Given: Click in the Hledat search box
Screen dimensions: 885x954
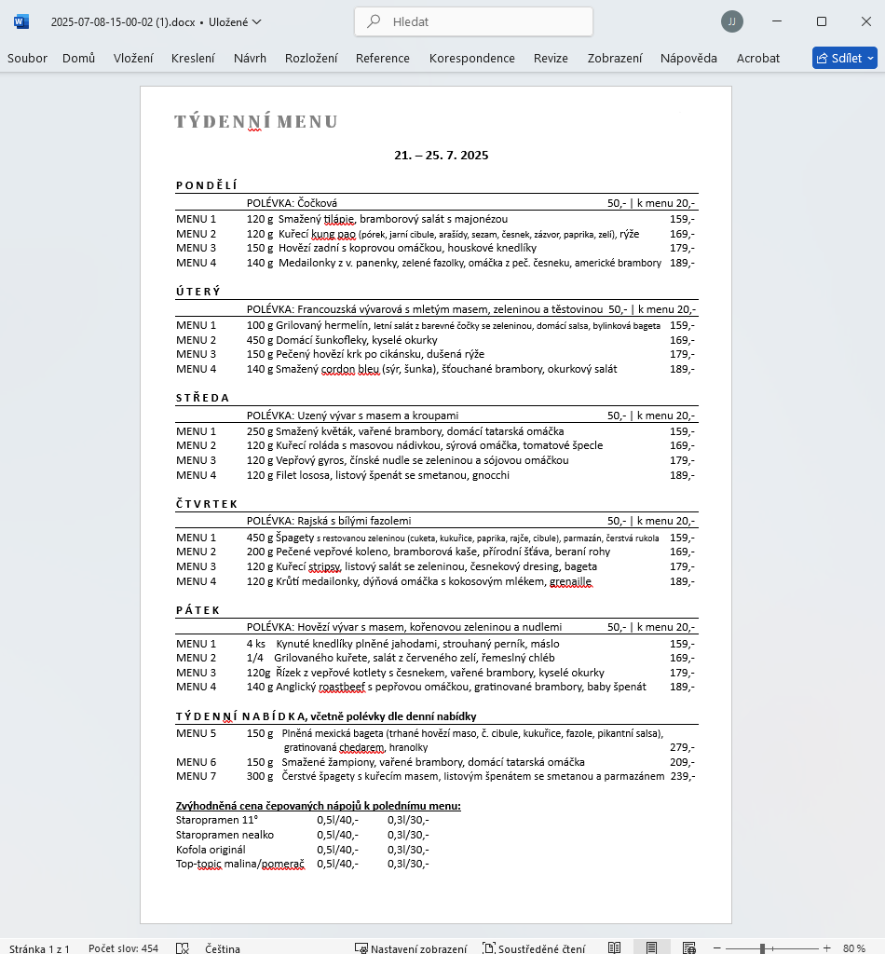Looking at the screenshot, I should tap(473, 21).
